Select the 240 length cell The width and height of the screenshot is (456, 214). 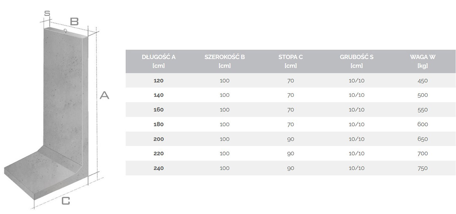click(x=158, y=168)
